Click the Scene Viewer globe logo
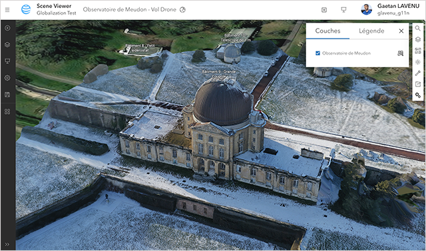 point(26,9)
